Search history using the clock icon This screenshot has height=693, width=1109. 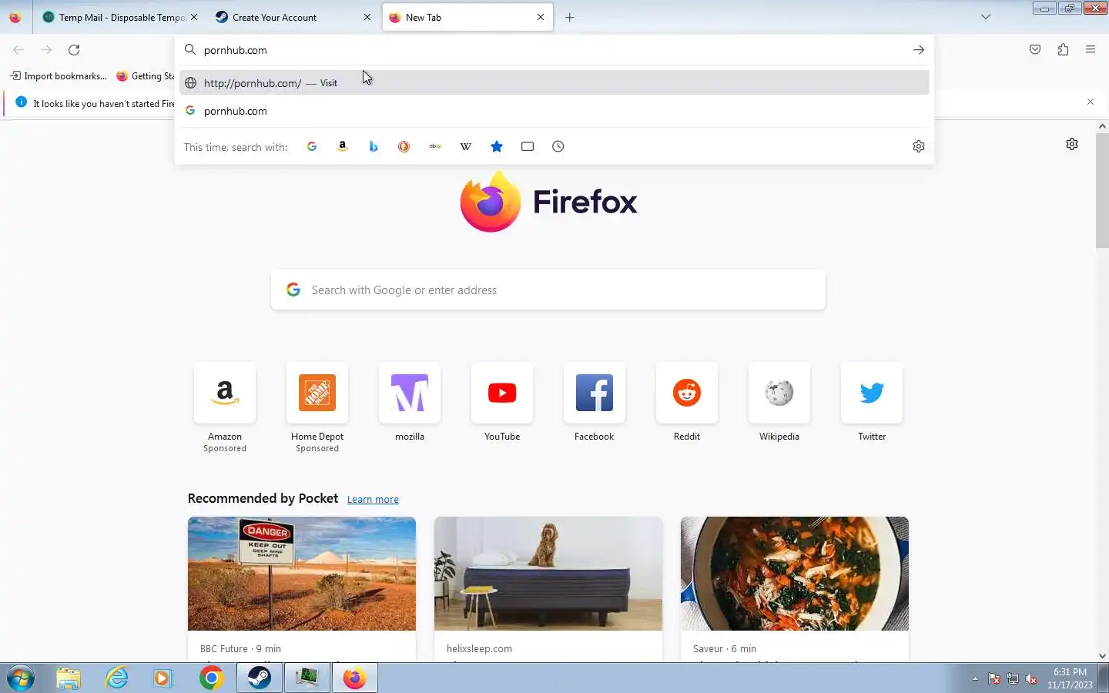click(558, 146)
